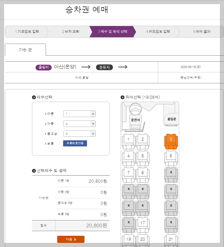Open the 중고생 passenger count dropdown
Screen dimensions: 224x247
79,134
